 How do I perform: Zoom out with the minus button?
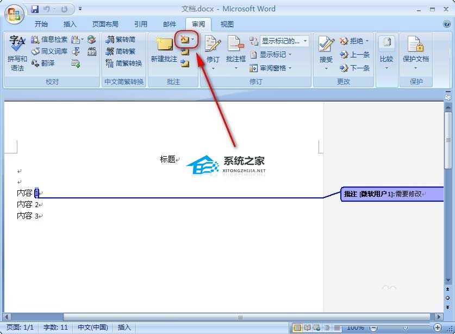pos(374,328)
